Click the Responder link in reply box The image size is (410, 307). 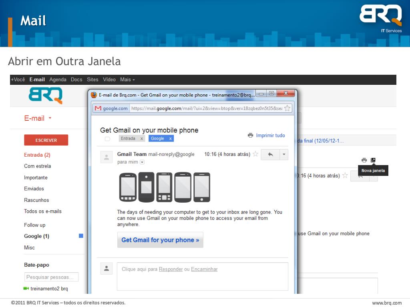(171, 269)
